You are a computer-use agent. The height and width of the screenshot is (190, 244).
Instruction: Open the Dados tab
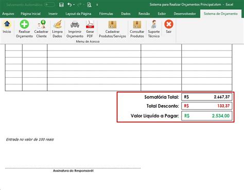coord(126,14)
